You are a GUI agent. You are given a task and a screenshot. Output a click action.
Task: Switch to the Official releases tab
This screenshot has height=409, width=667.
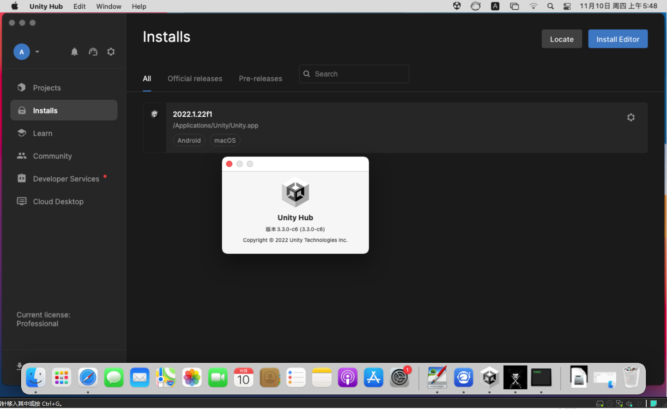(x=195, y=78)
